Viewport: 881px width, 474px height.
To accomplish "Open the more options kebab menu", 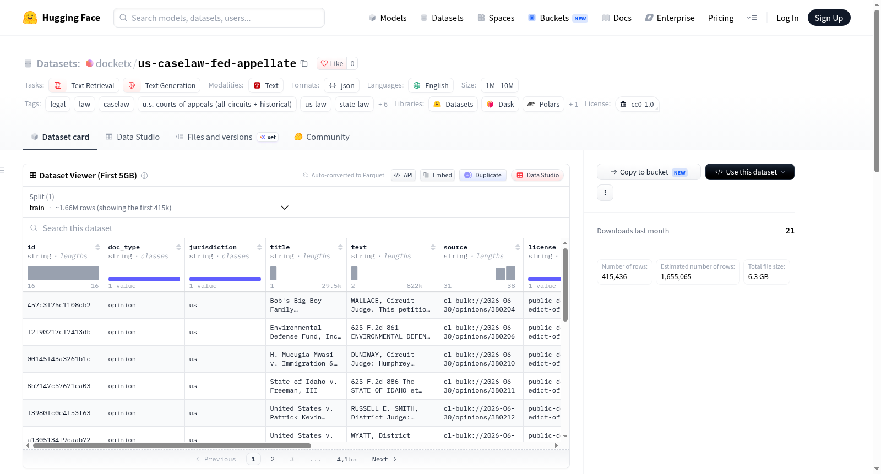I will pyautogui.click(x=605, y=193).
